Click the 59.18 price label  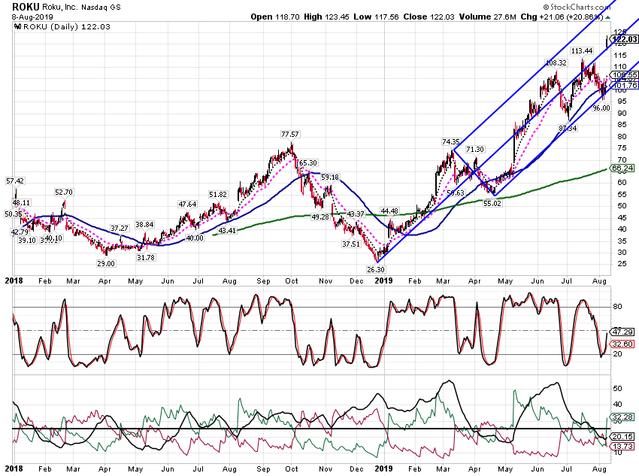click(x=330, y=177)
